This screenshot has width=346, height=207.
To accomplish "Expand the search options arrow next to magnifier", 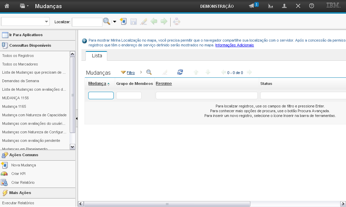I will pyautogui.click(x=114, y=22).
